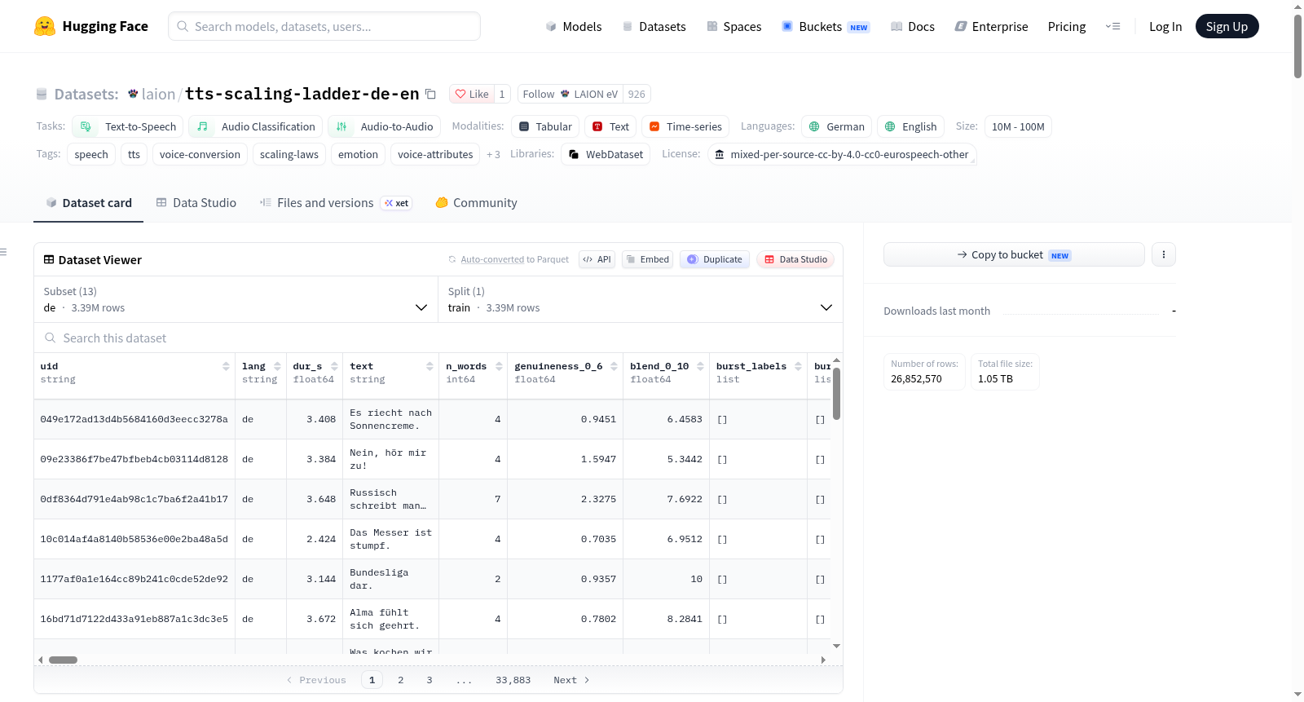The height and width of the screenshot is (702, 1304).
Task: Click the Log In link
Action: coord(1165,26)
